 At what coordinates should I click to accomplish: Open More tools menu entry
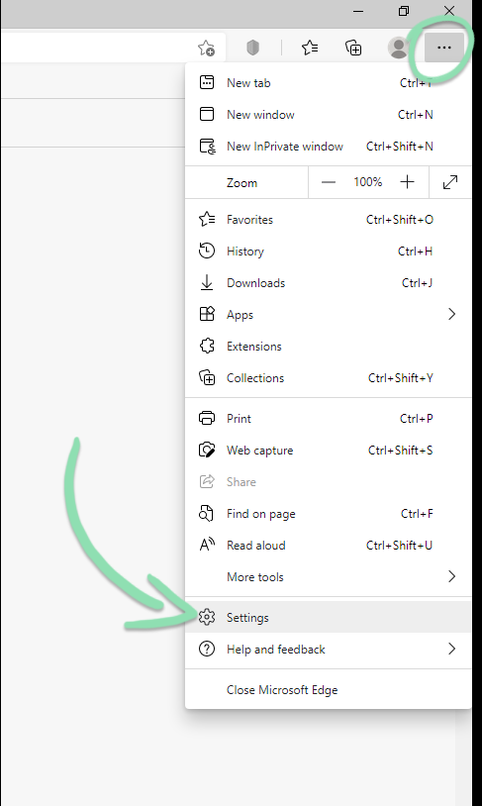[328, 577]
